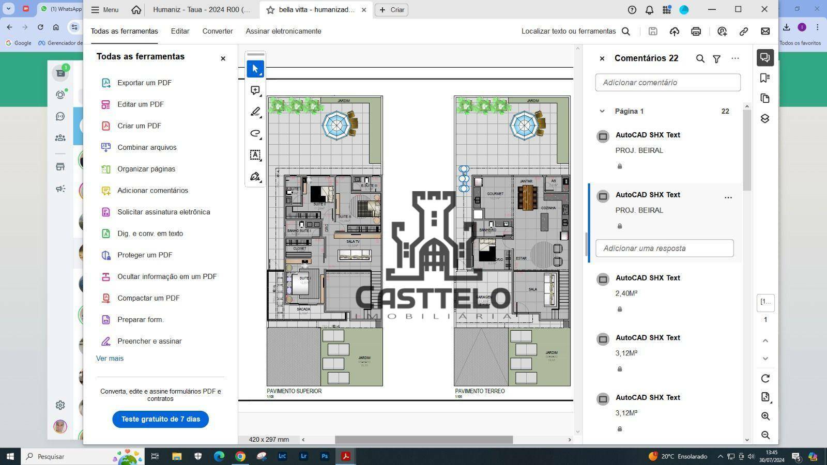The width and height of the screenshot is (827, 465).
Task: Switch to Humaniz - Taua document tab
Action: click(202, 10)
